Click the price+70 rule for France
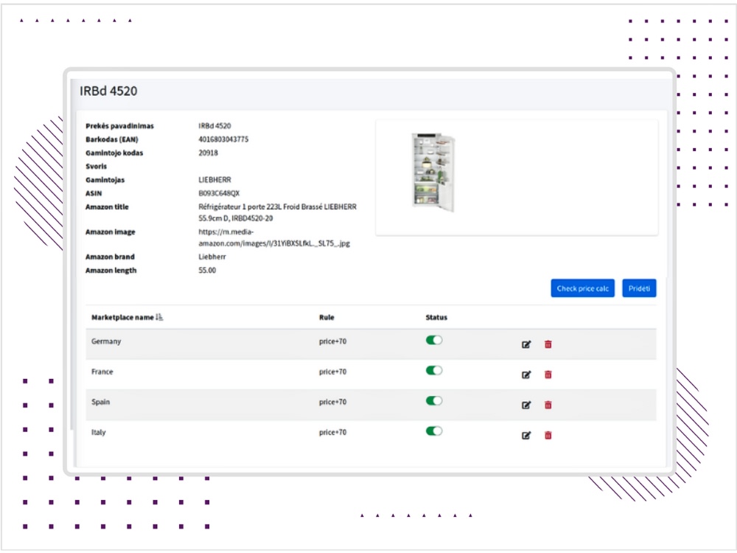This screenshot has height=553, width=737. (333, 372)
